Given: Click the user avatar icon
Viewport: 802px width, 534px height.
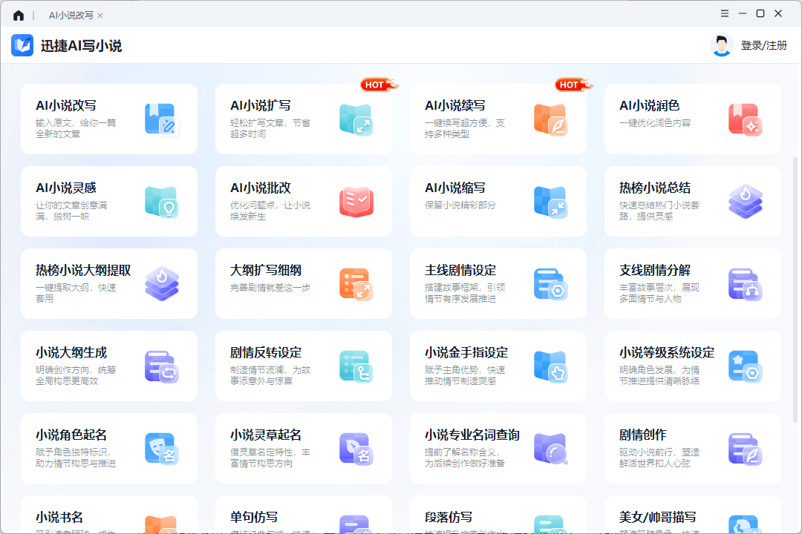Looking at the screenshot, I should [722, 45].
